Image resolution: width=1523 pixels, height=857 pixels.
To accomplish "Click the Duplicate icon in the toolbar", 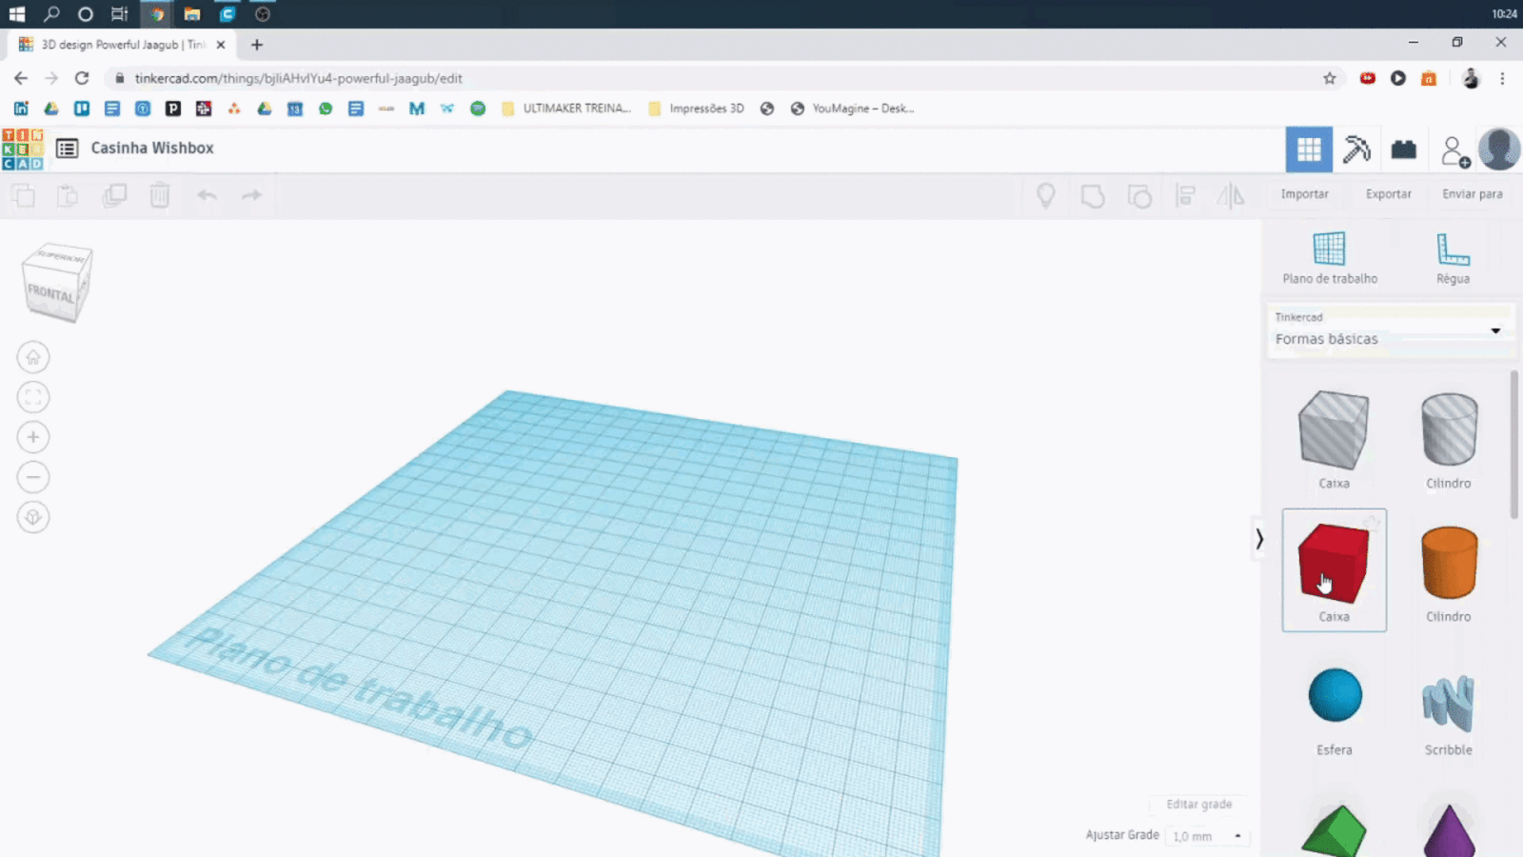I will tap(114, 196).
